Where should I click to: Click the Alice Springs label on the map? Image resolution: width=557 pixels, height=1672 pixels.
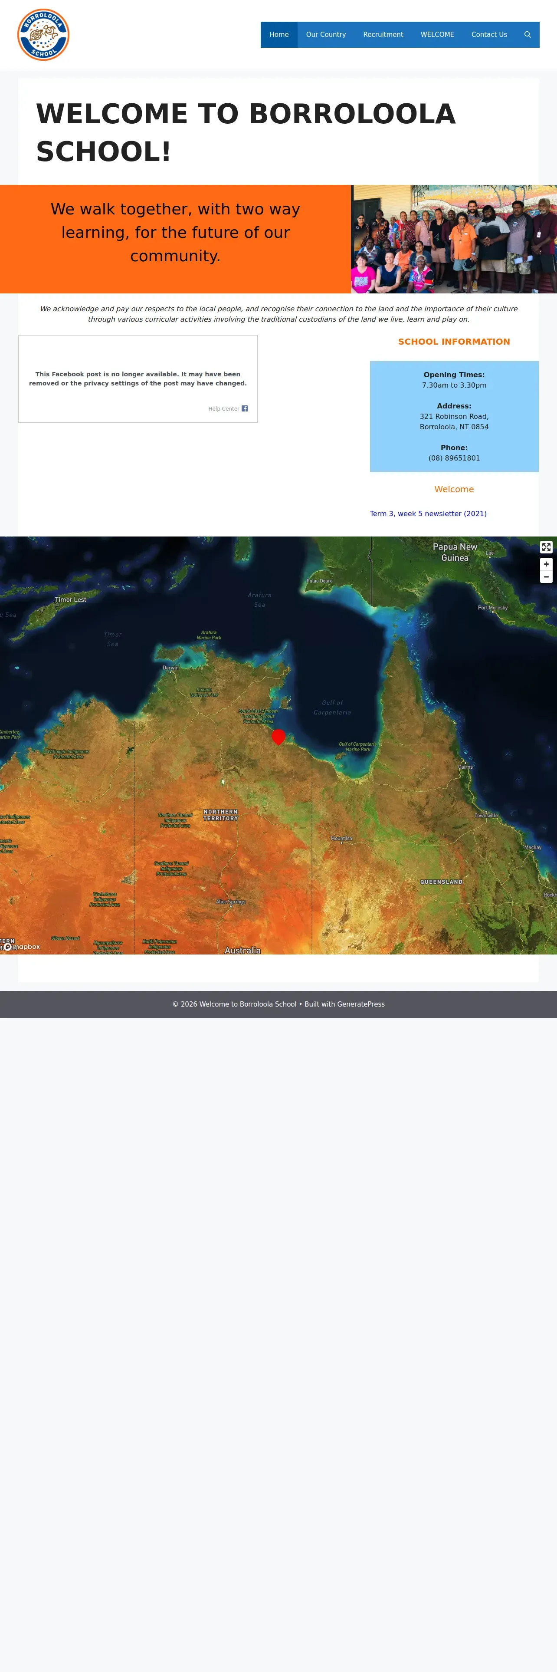click(x=230, y=902)
